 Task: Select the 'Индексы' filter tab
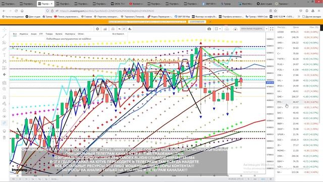coord(24,34)
